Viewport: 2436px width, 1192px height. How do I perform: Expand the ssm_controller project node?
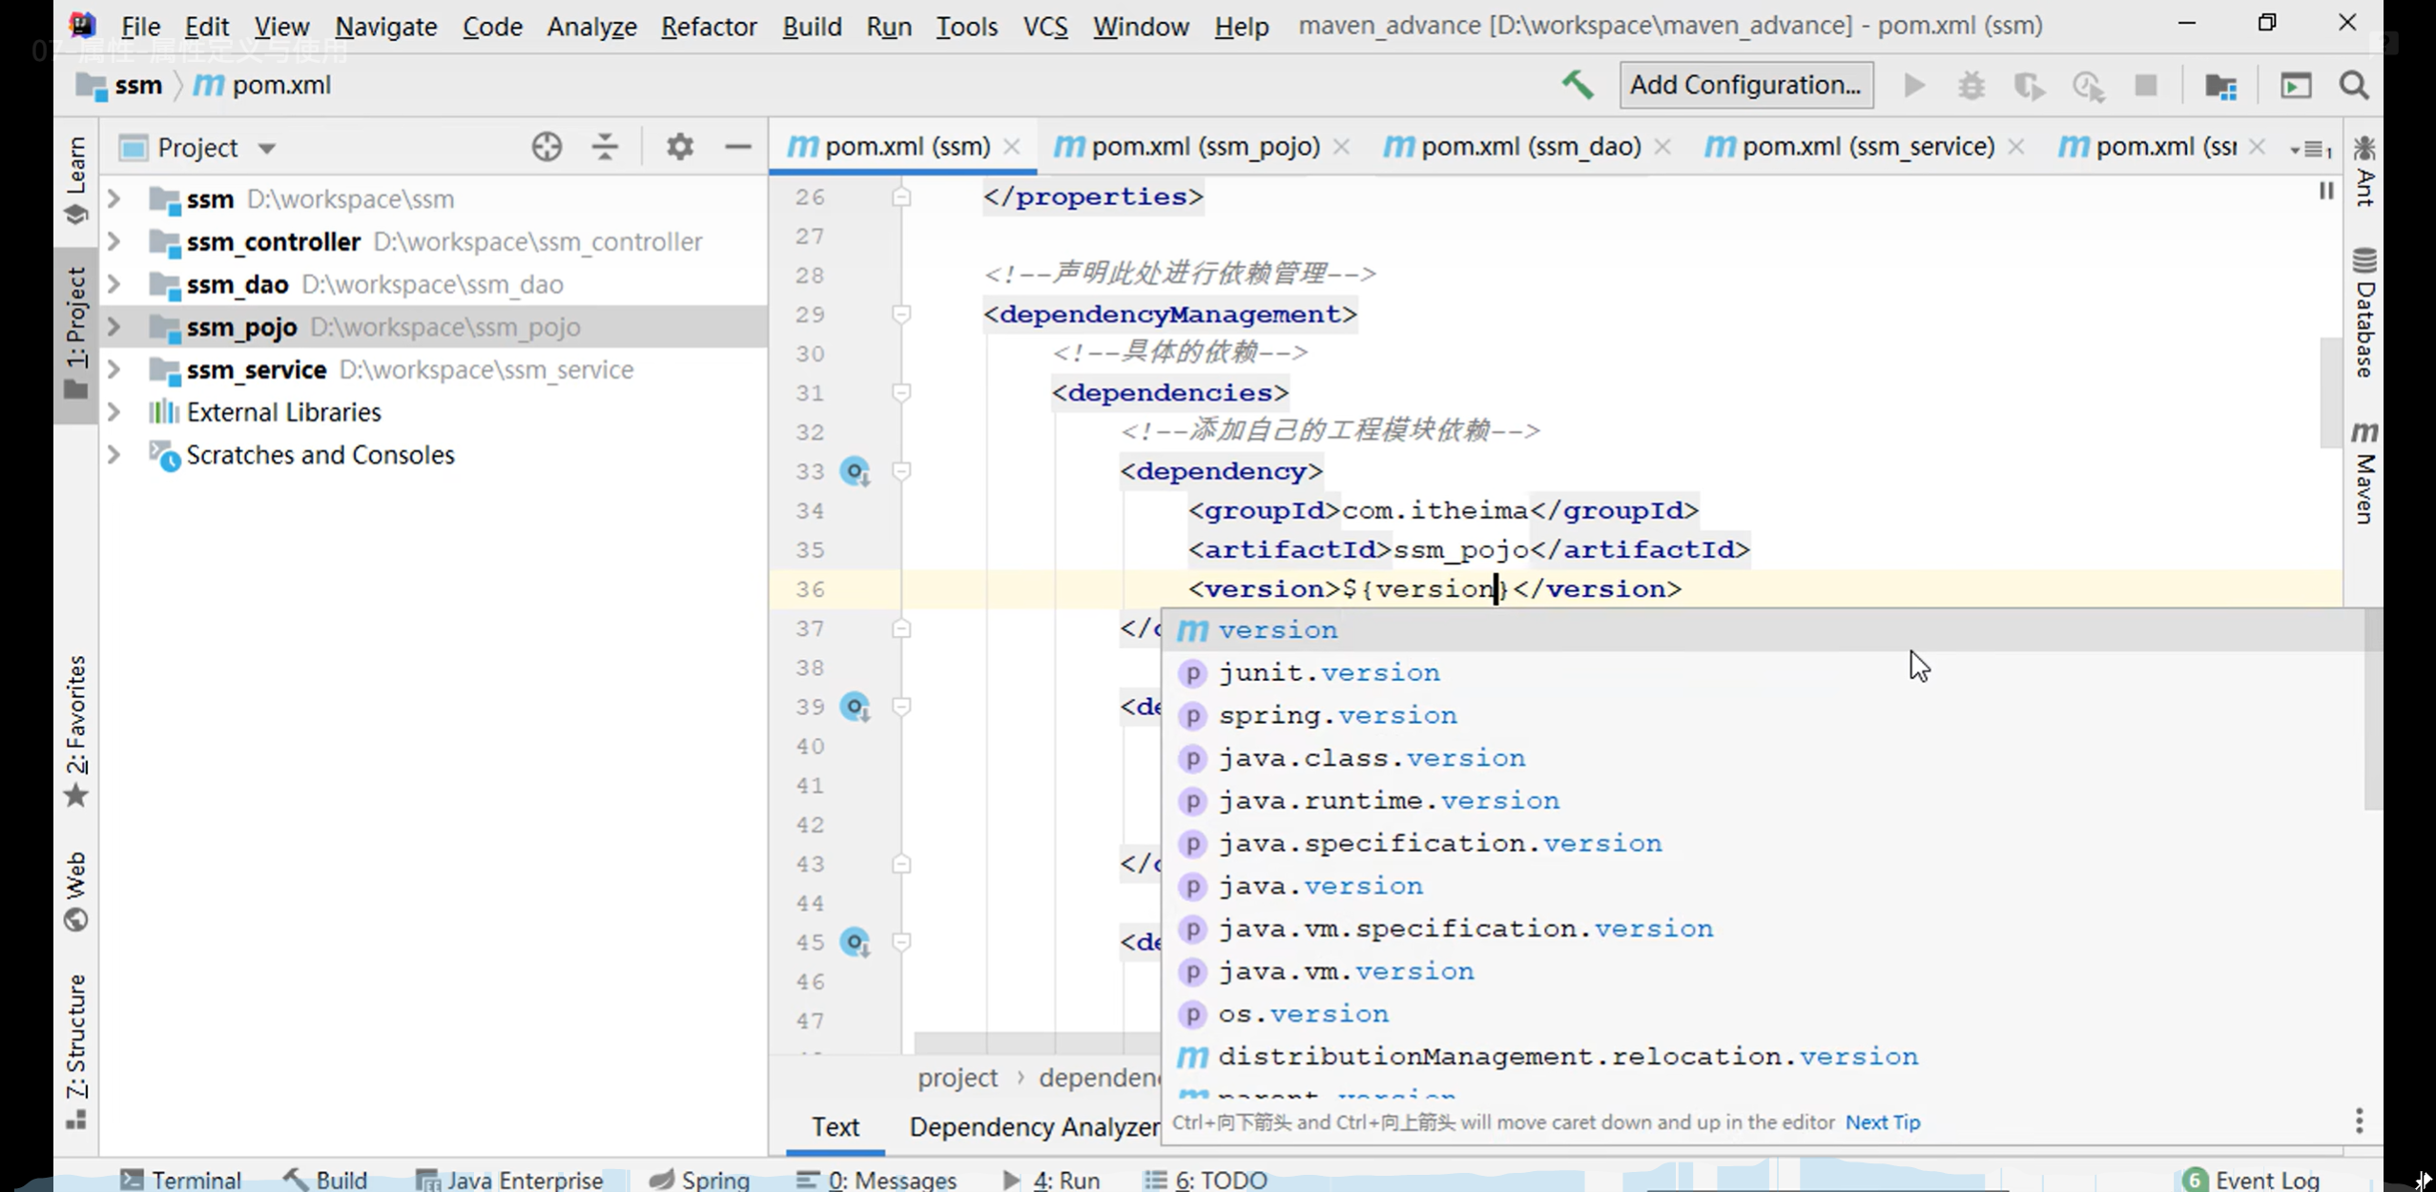(114, 242)
